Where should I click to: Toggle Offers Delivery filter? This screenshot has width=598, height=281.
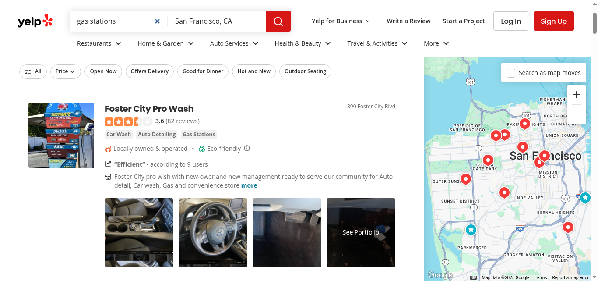(x=150, y=71)
